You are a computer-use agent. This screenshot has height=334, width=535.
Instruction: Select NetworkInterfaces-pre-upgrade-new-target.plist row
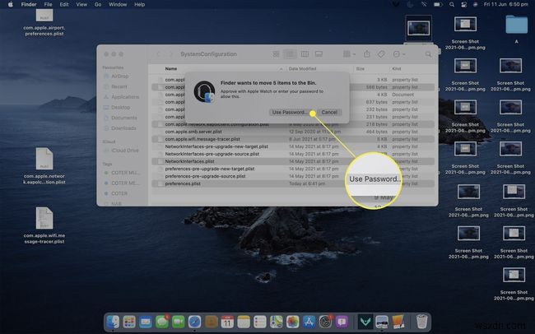coord(293,146)
